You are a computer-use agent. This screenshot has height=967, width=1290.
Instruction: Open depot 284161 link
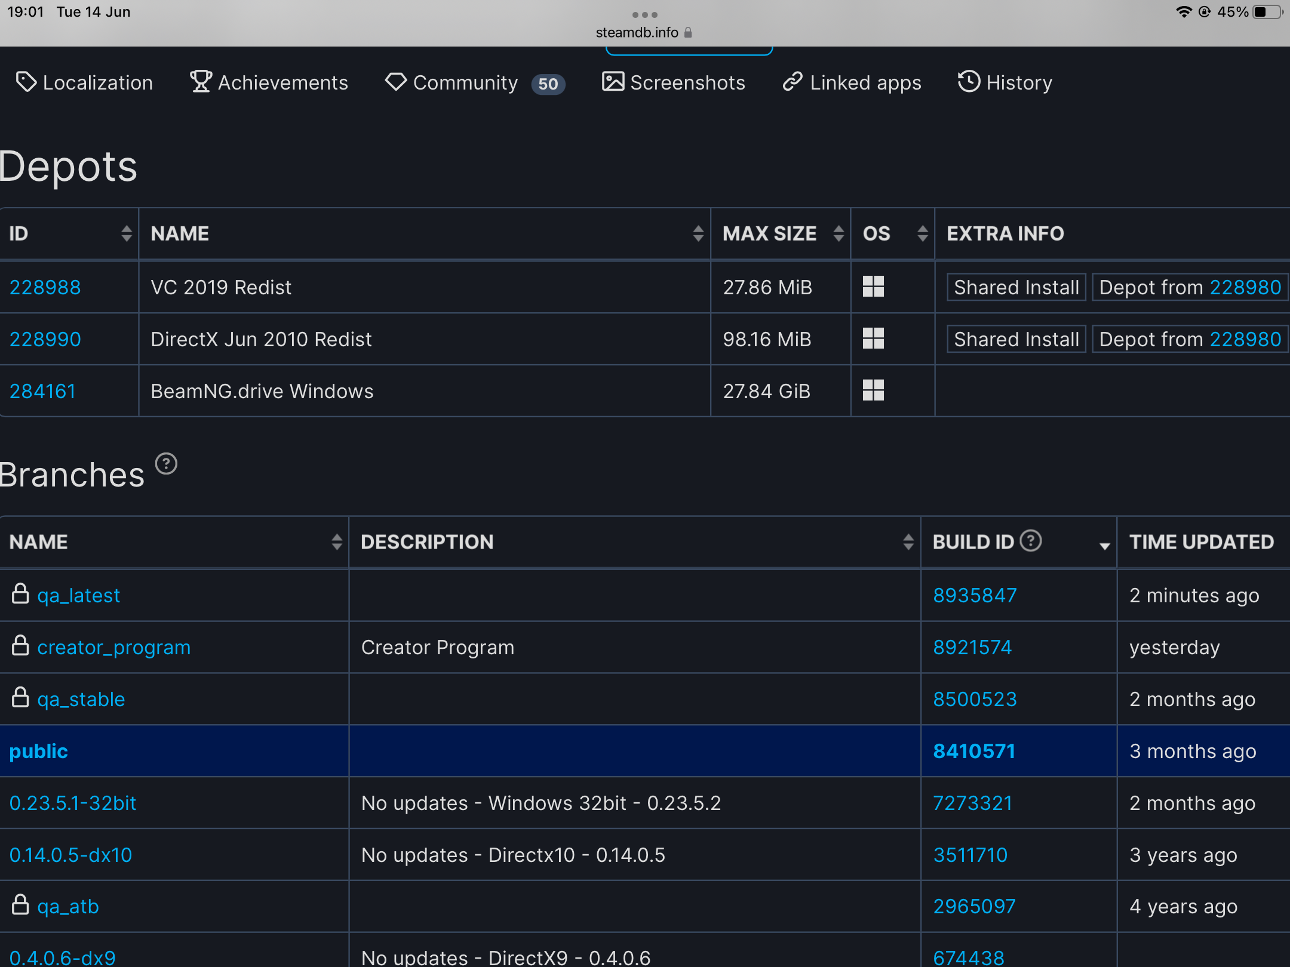[43, 391]
